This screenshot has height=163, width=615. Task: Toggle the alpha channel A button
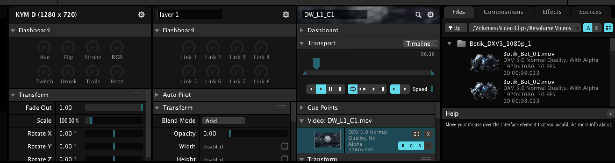pyautogui.click(x=428, y=146)
